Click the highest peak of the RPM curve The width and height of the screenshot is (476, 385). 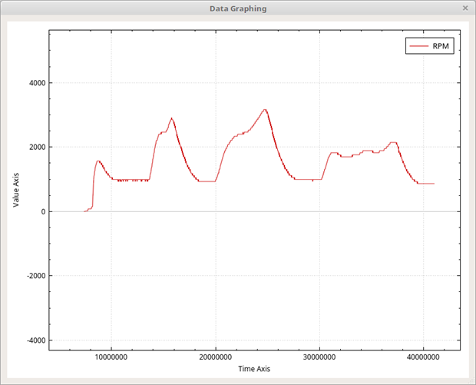point(265,109)
